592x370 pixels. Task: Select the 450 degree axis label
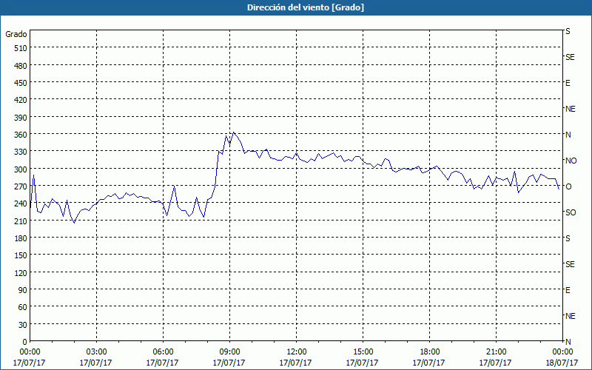point(21,83)
